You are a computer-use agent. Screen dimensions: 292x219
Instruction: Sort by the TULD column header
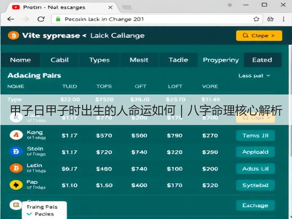[70, 86]
